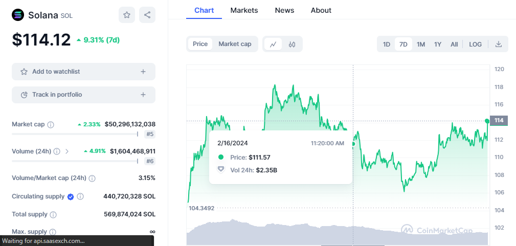Show Total supply info icon

[53, 215]
